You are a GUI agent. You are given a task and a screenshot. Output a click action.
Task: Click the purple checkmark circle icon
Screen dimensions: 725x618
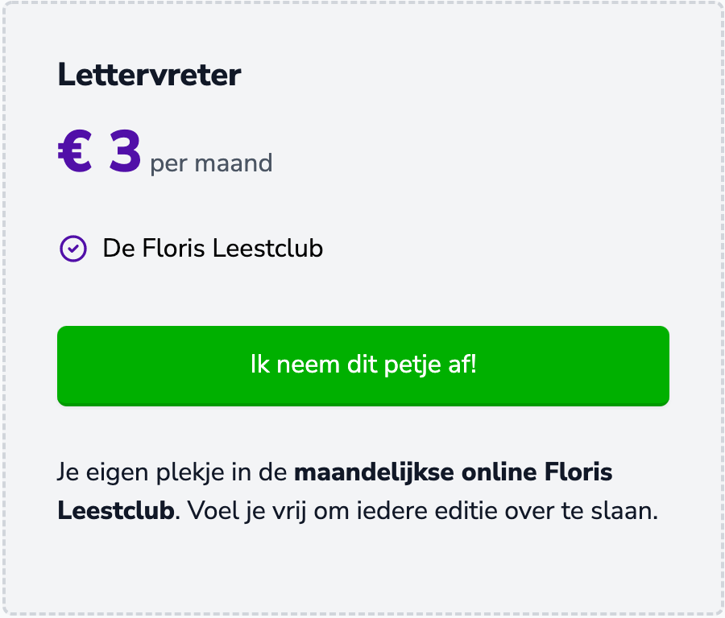point(73,249)
